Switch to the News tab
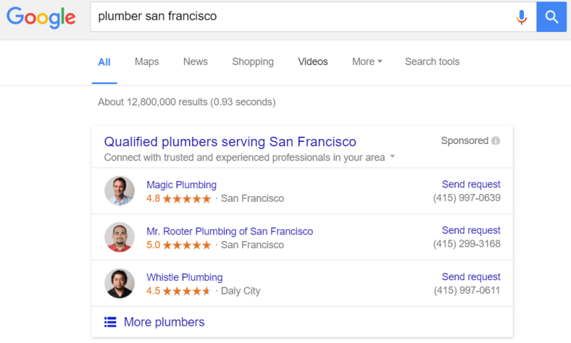 [x=195, y=61]
